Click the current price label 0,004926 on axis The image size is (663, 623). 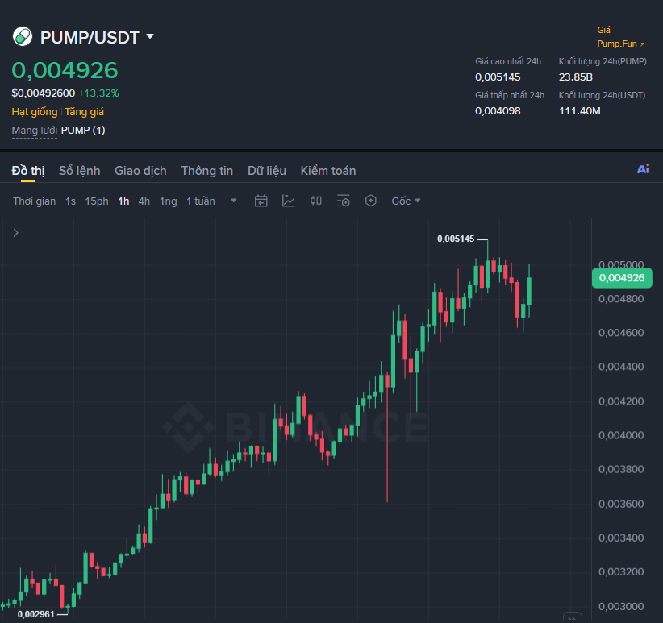point(622,278)
